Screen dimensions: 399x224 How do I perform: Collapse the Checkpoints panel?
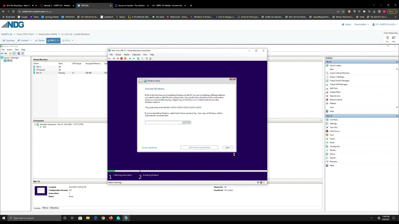click(321, 120)
